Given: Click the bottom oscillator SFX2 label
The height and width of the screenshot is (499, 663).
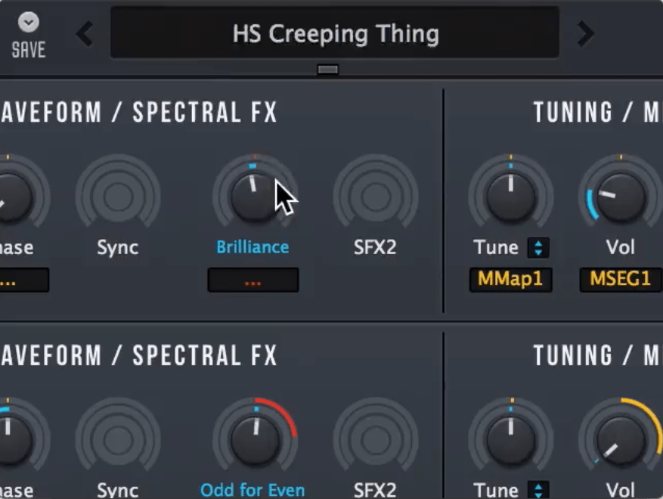Looking at the screenshot, I should (375, 490).
